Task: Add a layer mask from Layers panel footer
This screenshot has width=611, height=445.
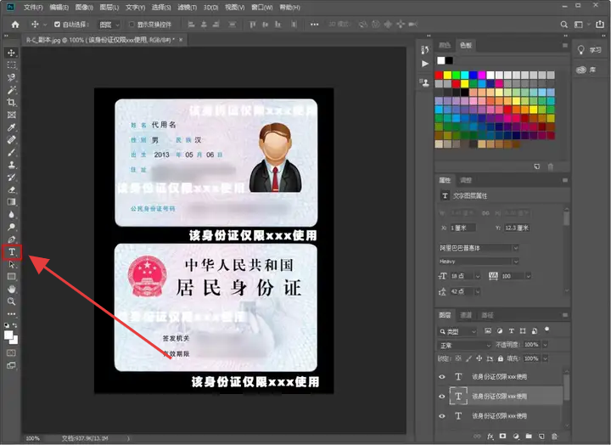Action: point(502,436)
